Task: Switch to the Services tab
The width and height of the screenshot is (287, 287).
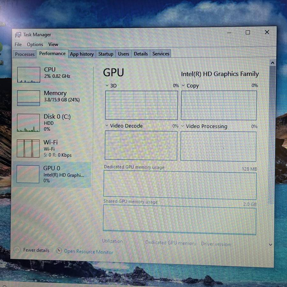Action: [x=160, y=54]
